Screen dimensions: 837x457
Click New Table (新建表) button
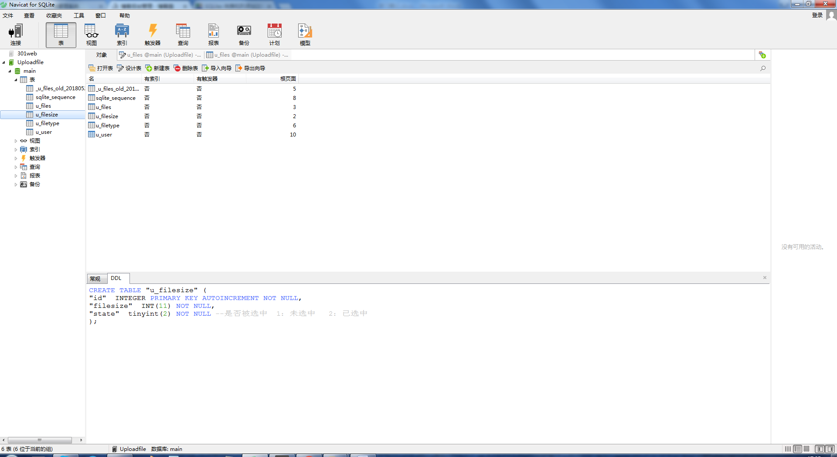[157, 68]
